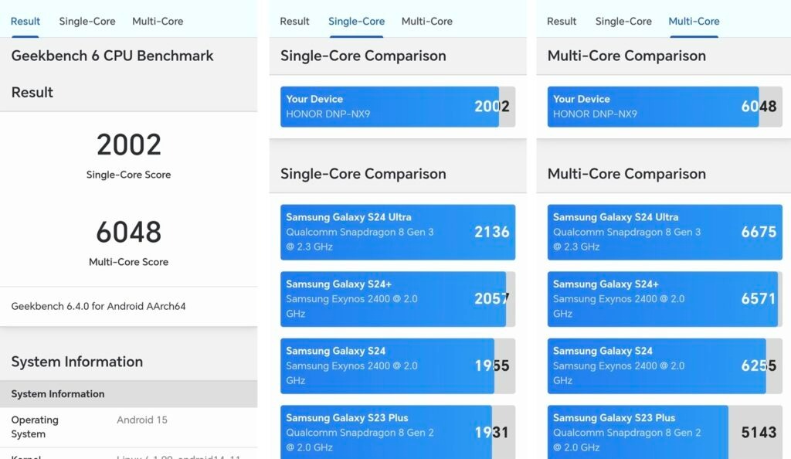This screenshot has height=459, width=791.
Task: Select HONOR DNP-NX9 single-core bar 2002
Action: 398,107
